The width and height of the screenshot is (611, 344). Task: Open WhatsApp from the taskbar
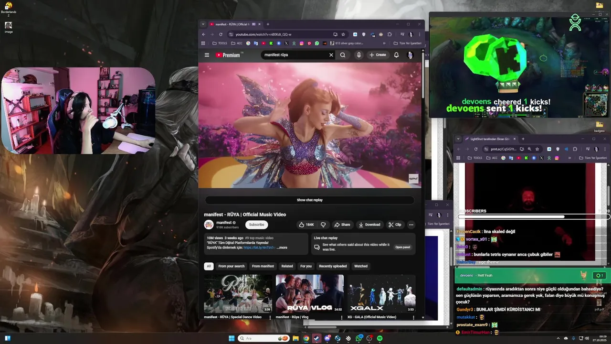[x=358, y=338]
